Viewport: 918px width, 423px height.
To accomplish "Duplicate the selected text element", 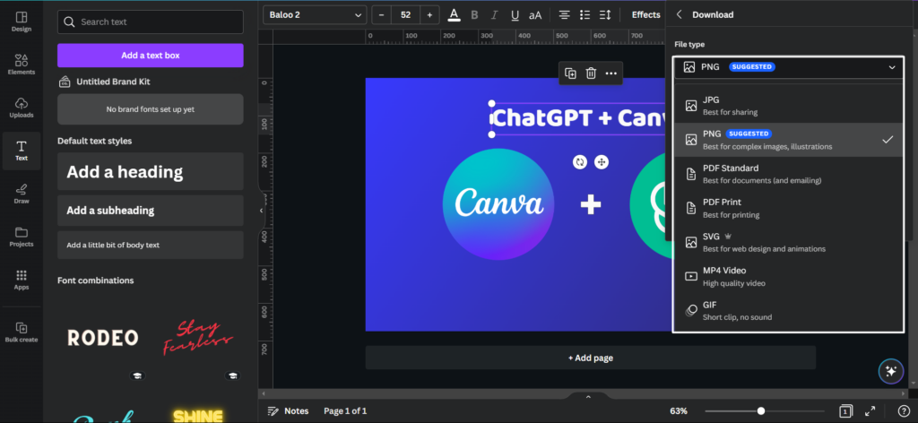I will [570, 73].
